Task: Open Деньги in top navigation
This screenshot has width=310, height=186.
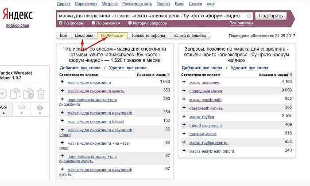Action: click(195, 4)
